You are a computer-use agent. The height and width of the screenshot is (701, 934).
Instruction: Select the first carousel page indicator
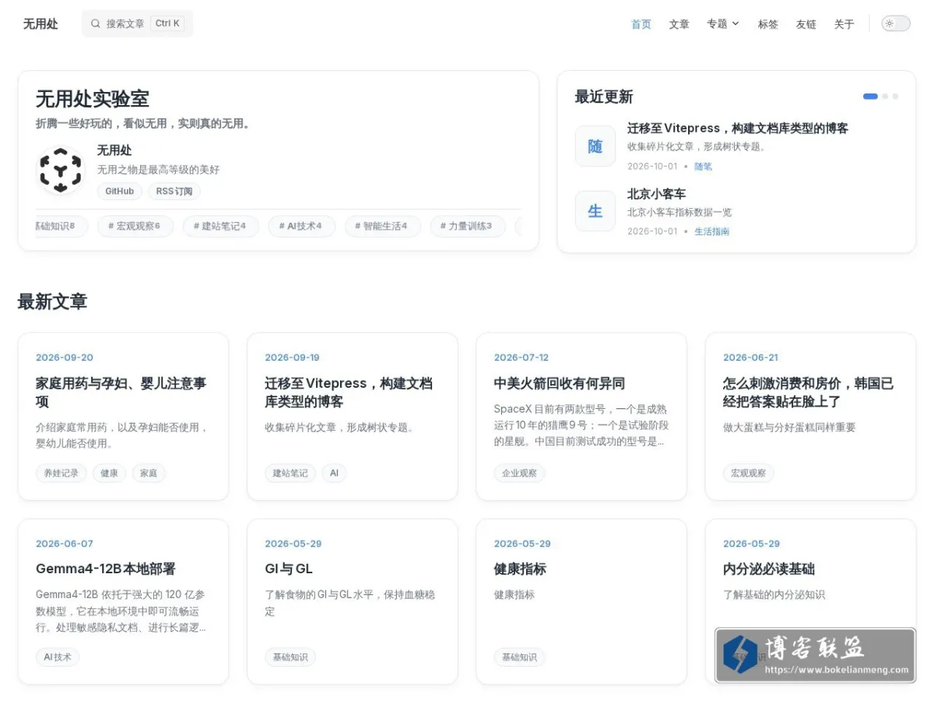pyautogui.click(x=870, y=97)
